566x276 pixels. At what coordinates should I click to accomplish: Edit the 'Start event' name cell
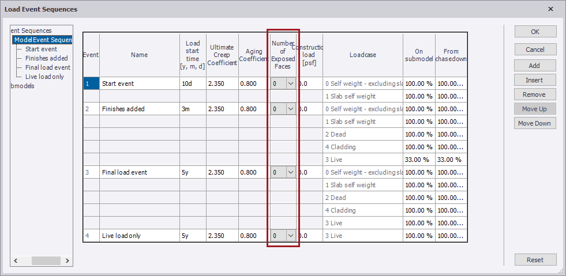pos(139,84)
